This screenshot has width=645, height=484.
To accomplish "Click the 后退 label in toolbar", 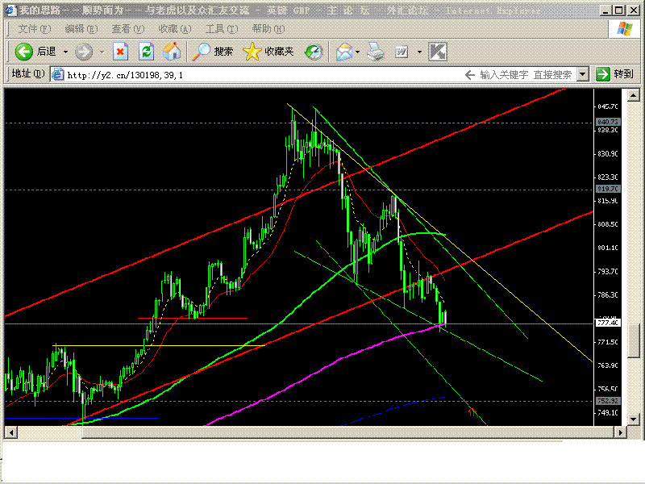I will pos(47,52).
